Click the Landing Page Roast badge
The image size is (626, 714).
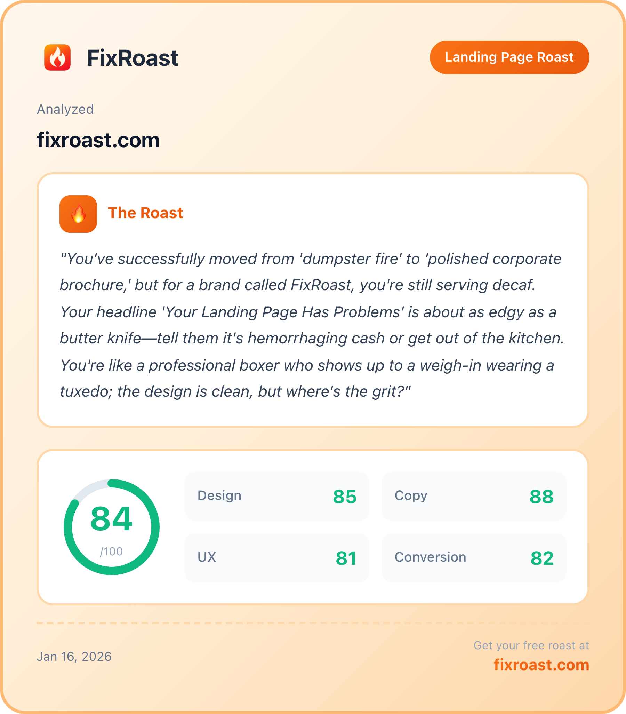(x=509, y=57)
